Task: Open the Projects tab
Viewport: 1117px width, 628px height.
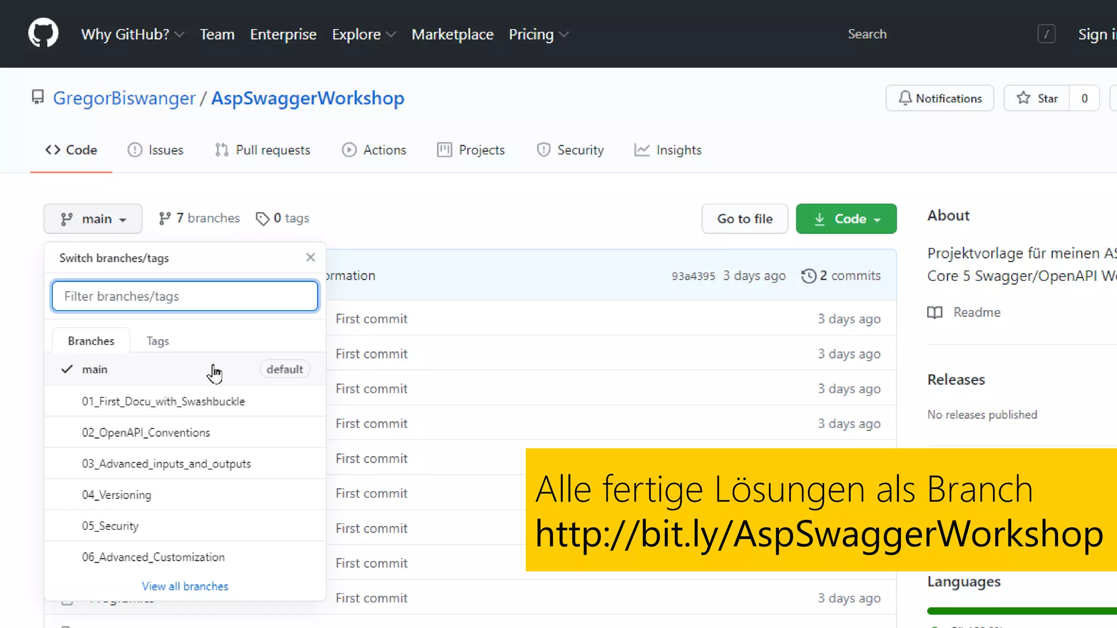Action: (471, 150)
